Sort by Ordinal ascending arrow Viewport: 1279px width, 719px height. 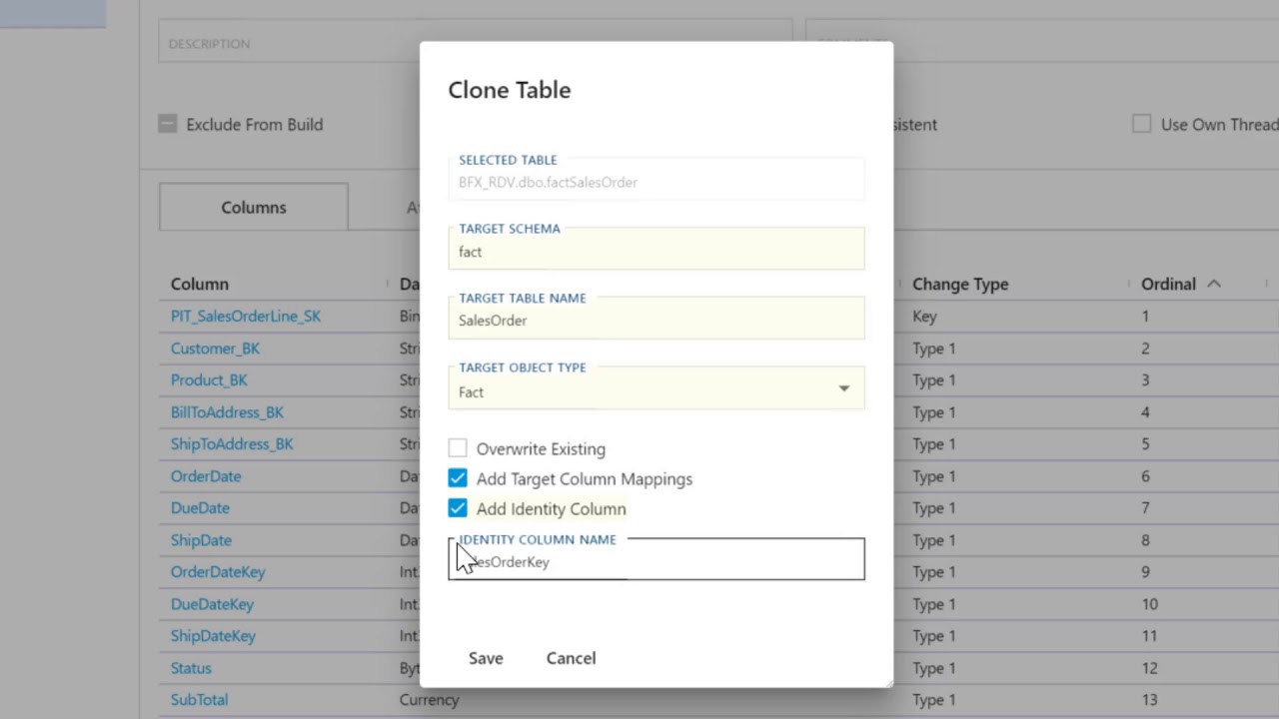(x=1214, y=284)
